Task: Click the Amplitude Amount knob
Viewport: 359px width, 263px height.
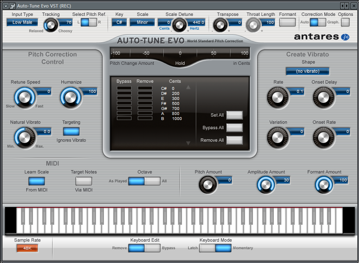Action: click(x=265, y=185)
